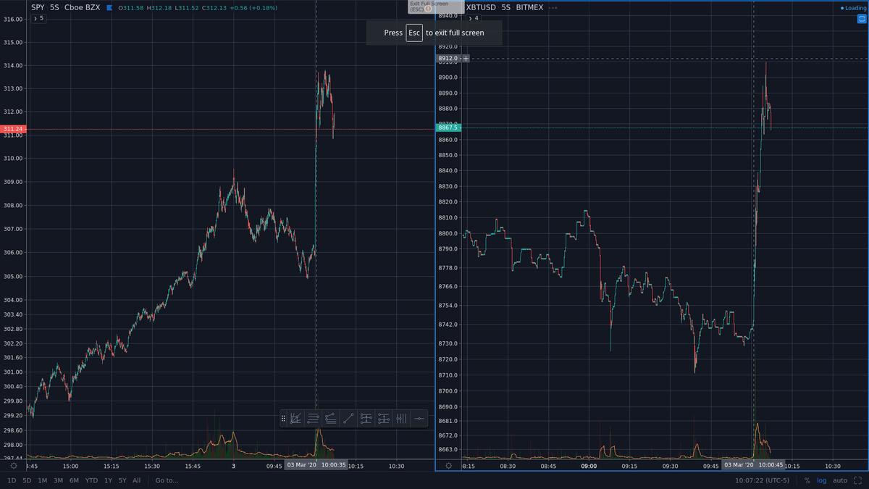Click the 316.00 tick on SPY price axis

pos(14,19)
